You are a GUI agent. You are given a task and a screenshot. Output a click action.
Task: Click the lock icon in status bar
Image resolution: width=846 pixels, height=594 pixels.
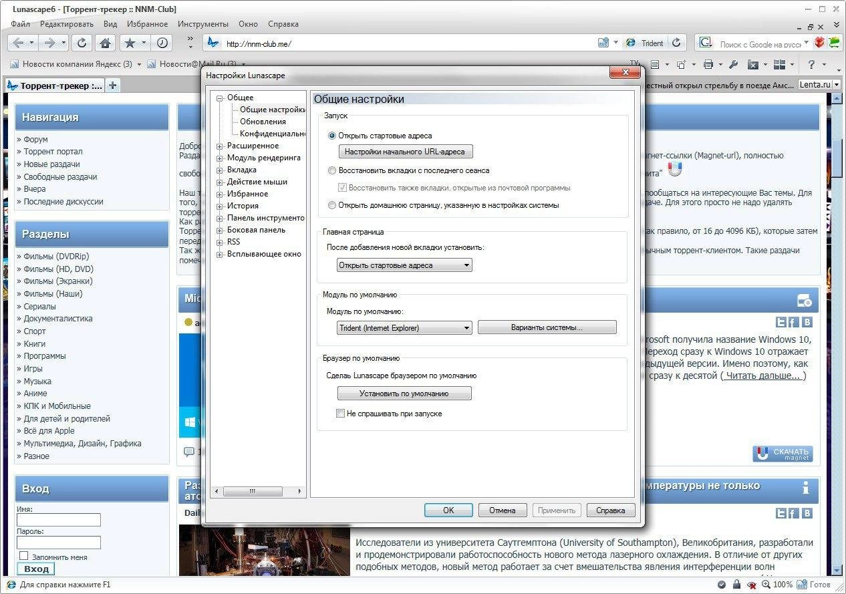tap(736, 585)
